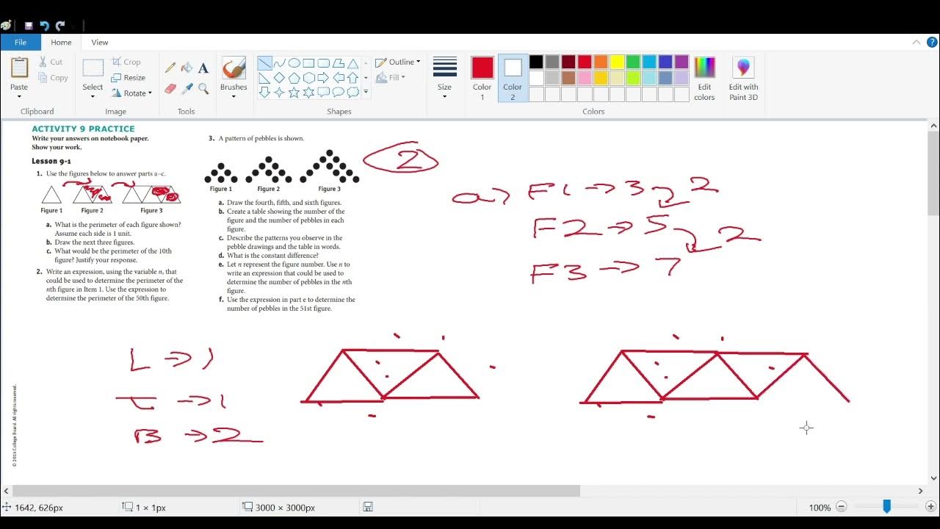Image resolution: width=940 pixels, height=529 pixels.
Task: Pick the green color swatch
Action: pos(633,62)
